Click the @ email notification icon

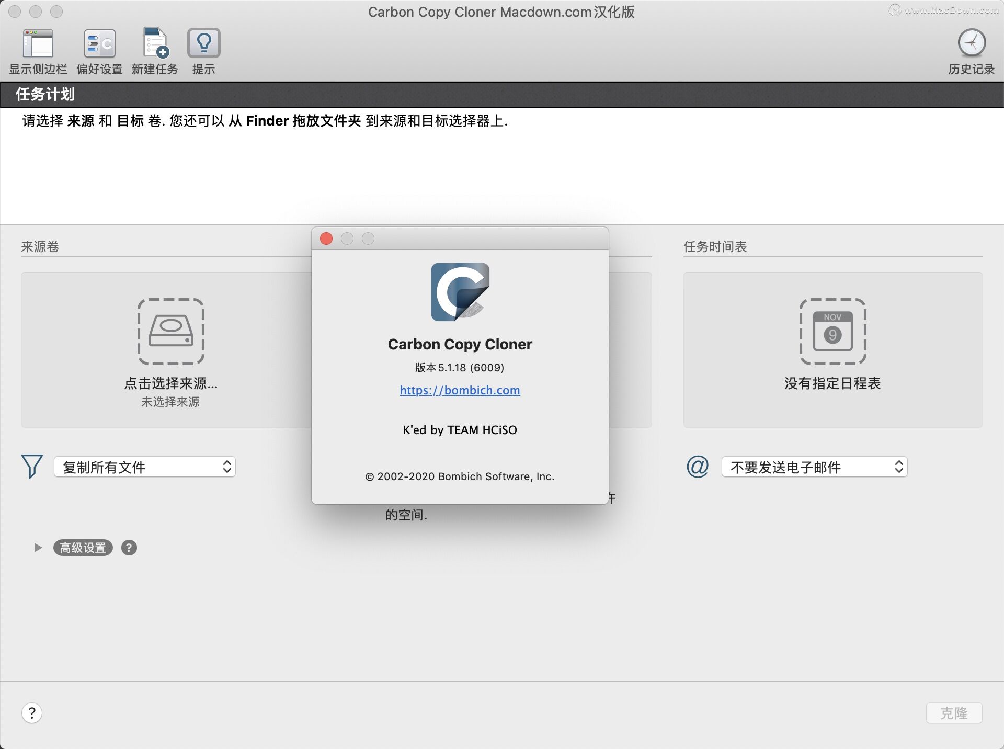[x=698, y=466]
